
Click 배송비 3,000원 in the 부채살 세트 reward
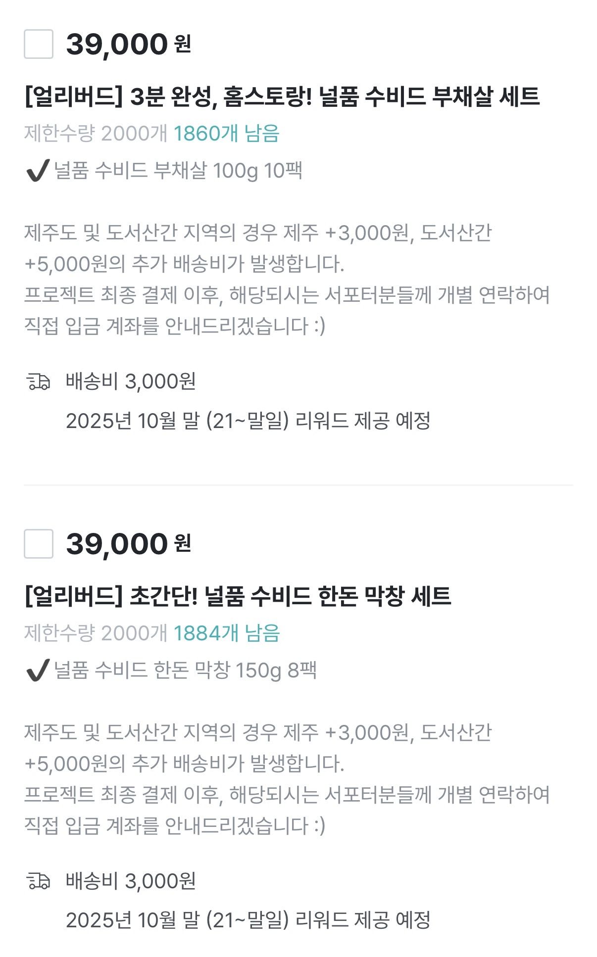click(x=131, y=382)
